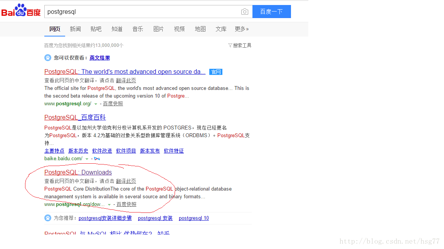Click the baike.baidu.com/ green URL

(x=64, y=158)
